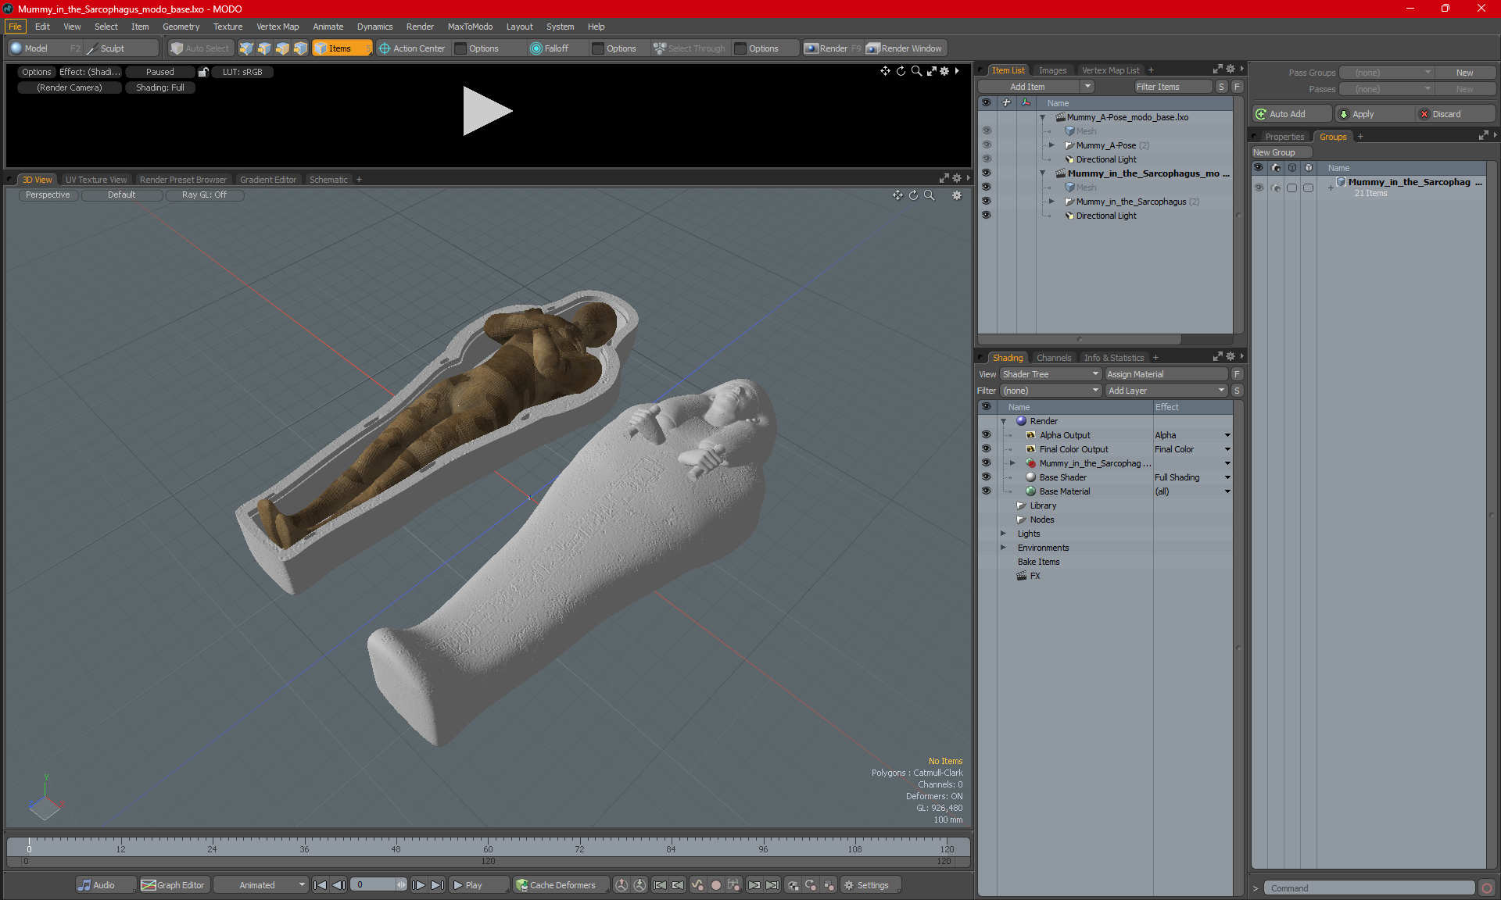The width and height of the screenshot is (1501, 900).
Task: Click zoom icon in render preview
Action: pyautogui.click(x=916, y=71)
